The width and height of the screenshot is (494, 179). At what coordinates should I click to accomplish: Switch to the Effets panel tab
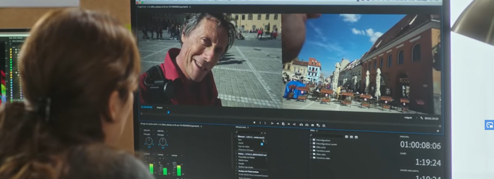click(x=312, y=130)
